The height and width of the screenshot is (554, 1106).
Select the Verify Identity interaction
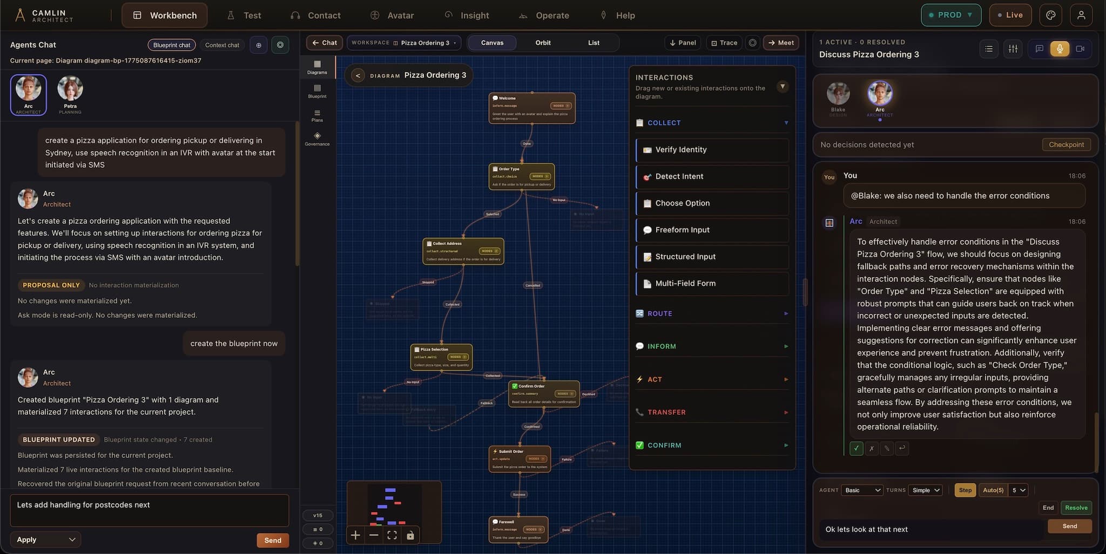pos(712,149)
